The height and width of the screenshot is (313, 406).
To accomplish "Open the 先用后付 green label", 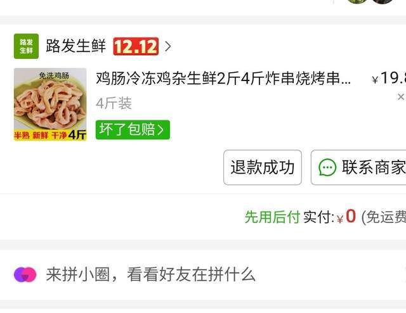I will (x=272, y=217).
